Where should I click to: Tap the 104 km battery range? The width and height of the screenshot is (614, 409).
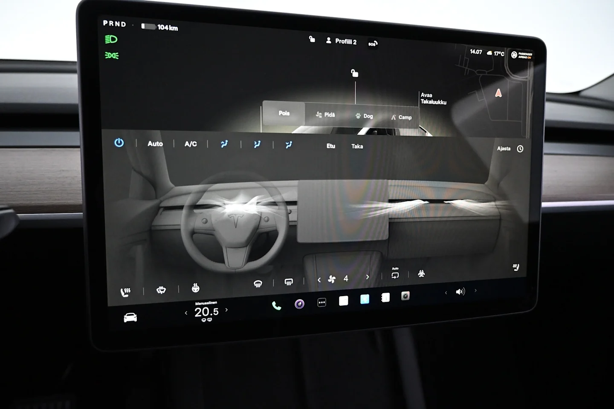tap(160, 27)
